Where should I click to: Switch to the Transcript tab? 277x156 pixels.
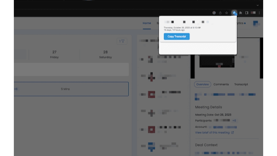[x=241, y=84]
